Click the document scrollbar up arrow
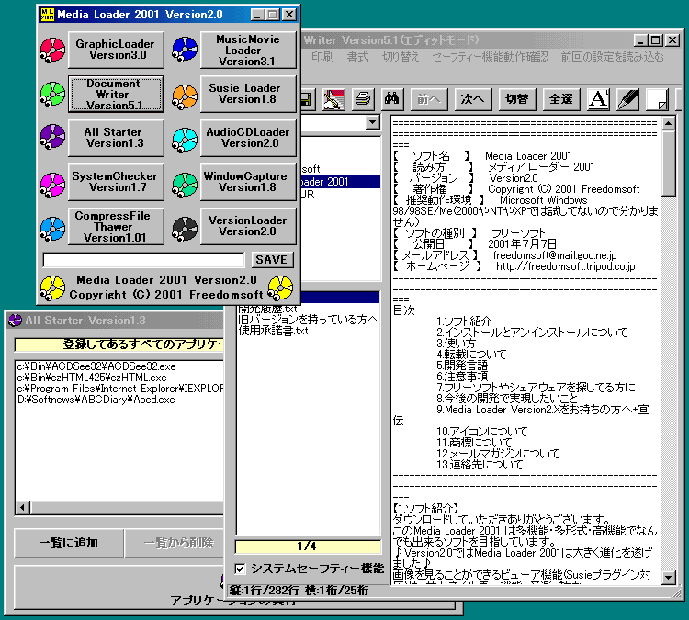The height and width of the screenshot is (620, 689). pos(669,123)
